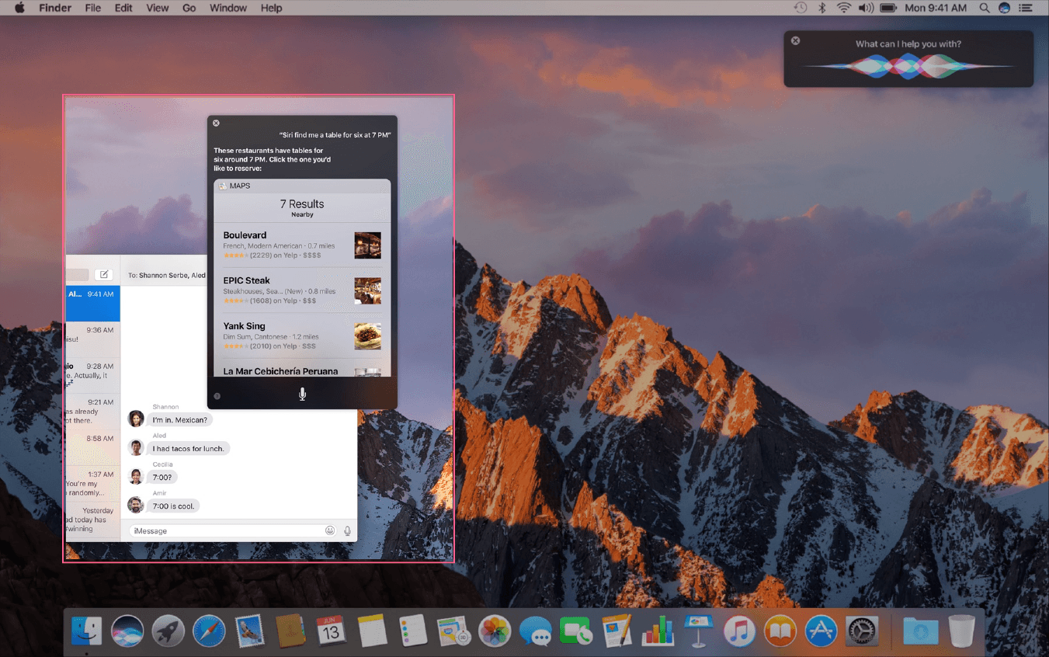Open the Help menu

pos(272,8)
